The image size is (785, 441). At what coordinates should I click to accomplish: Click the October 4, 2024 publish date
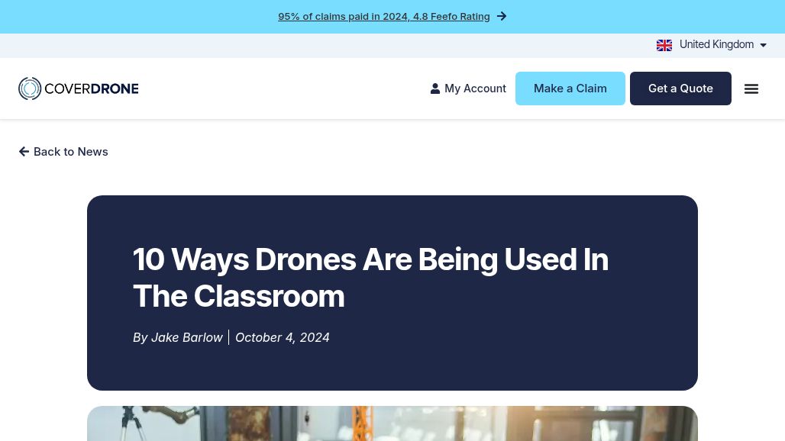coord(283,337)
